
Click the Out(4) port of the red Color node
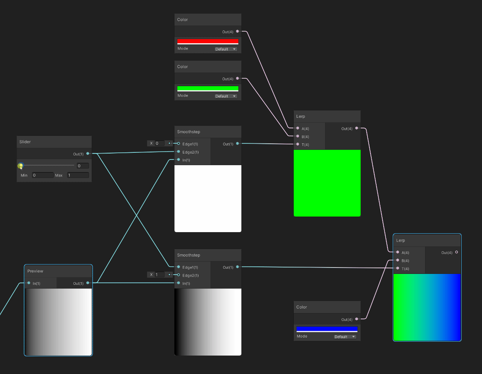(237, 32)
